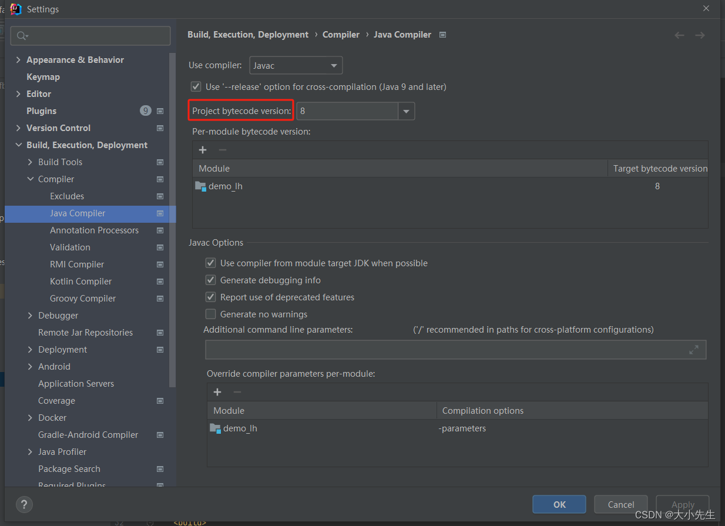The height and width of the screenshot is (526, 725).
Task: Select Keymap in settings tree
Action: (43, 77)
